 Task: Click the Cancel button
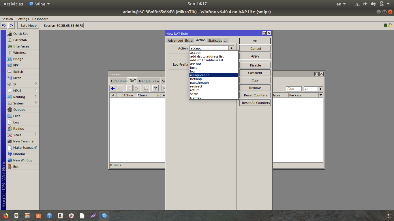click(255, 49)
